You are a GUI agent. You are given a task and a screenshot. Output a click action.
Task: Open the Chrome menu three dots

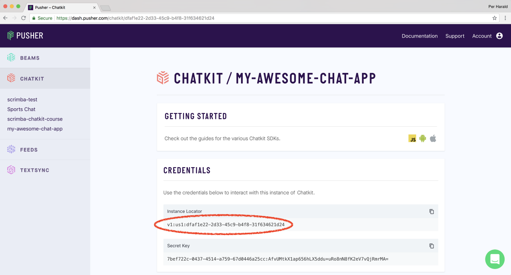[505, 18]
